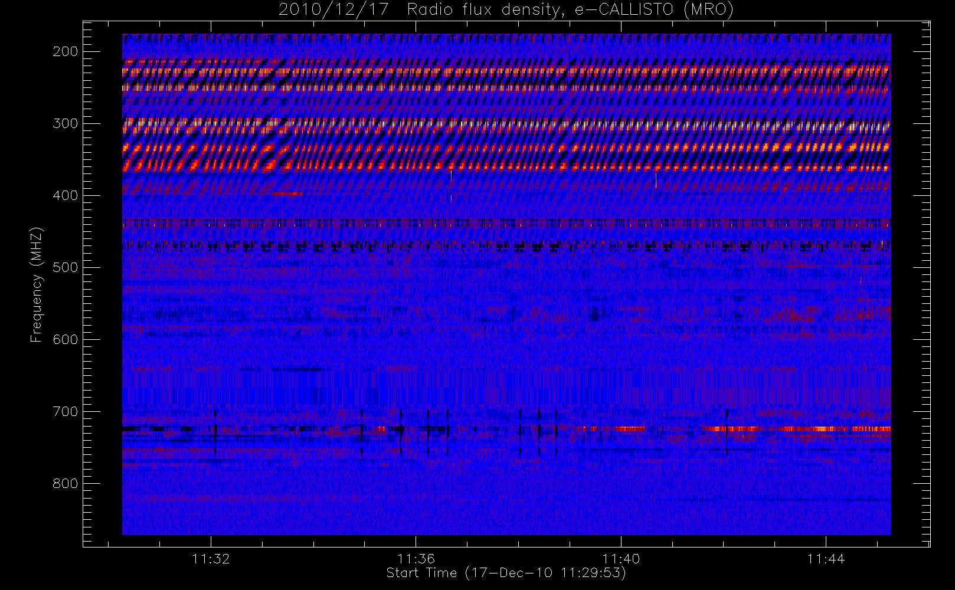Screen dimensions: 955x590
Task: Click the '800' frequency tick label
Action: click(x=65, y=483)
